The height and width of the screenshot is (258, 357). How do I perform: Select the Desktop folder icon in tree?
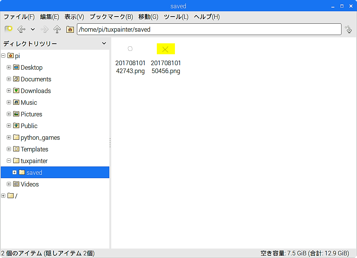click(16, 67)
